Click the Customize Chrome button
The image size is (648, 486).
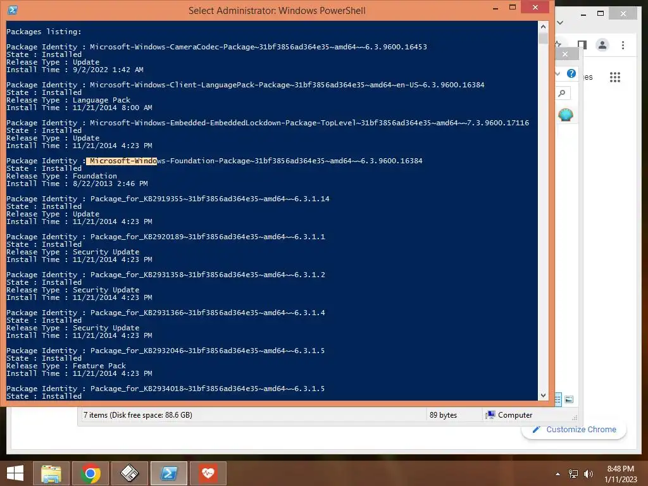(x=574, y=430)
